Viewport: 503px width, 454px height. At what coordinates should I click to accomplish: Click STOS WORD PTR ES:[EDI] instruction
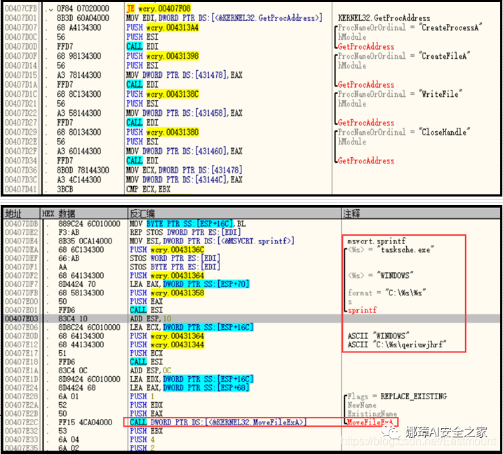pos(175,258)
